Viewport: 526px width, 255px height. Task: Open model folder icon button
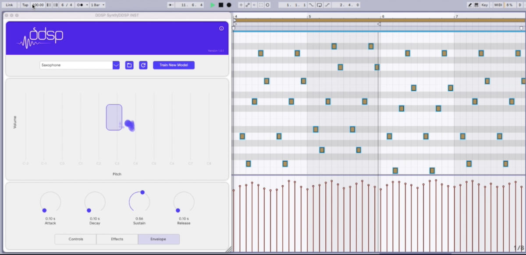(129, 65)
